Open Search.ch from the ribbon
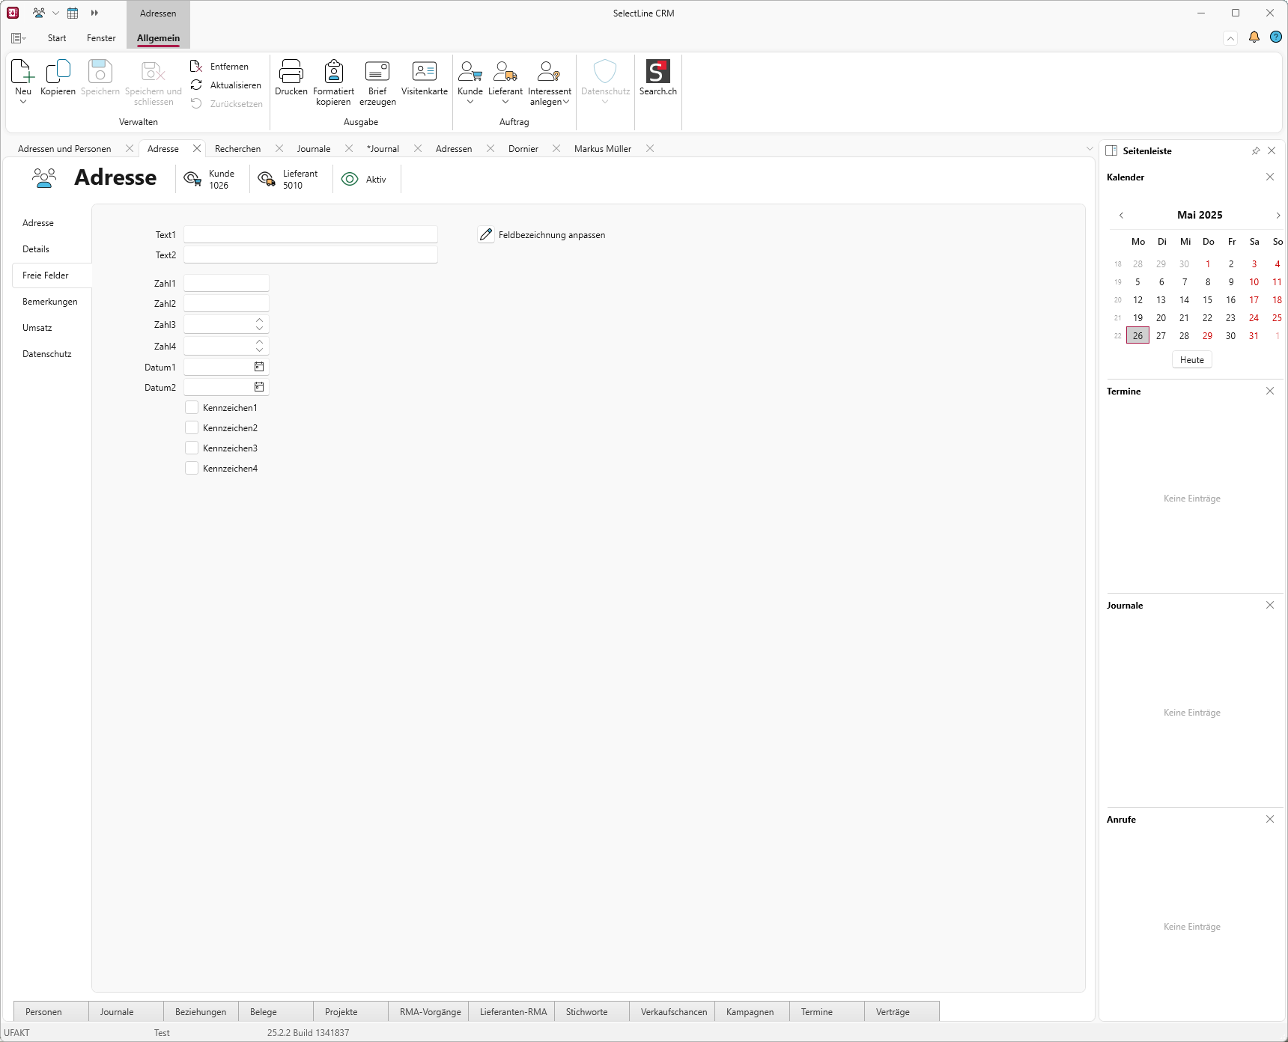 coord(657,73)
